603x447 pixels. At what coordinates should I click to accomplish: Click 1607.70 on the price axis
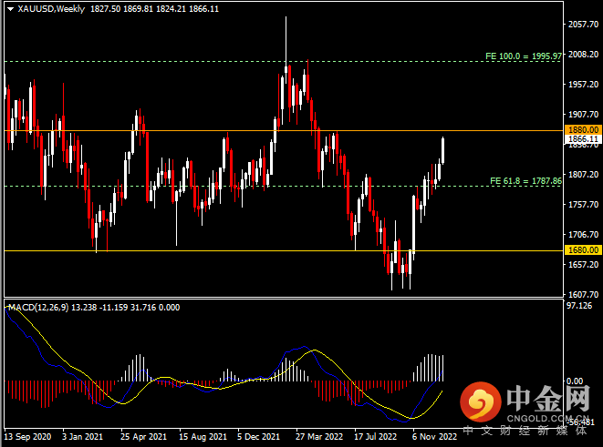[x=582, y=294]
